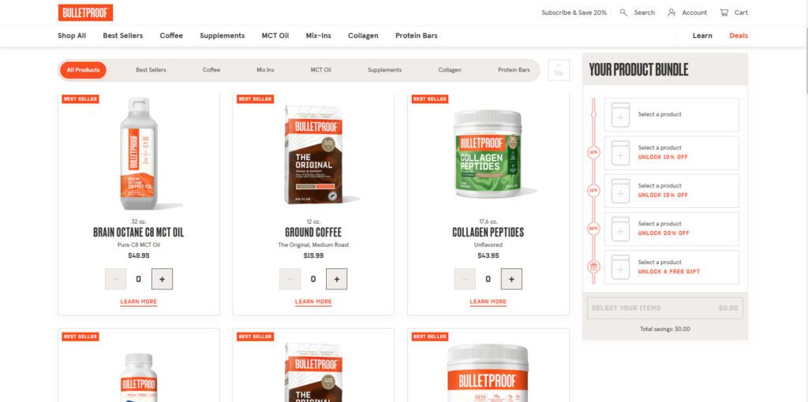This screenshot has width=808, height=402.
Task: Decrease Ground Coffee quantity with minus button
Action: (290, 279)
